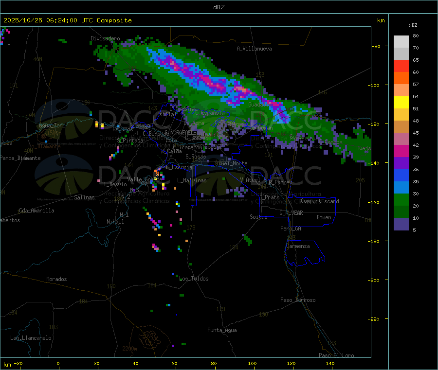This screenshot has width=438, height=370.
Task: Click the Paso_Barroso map label
Action: click(298, 300)
